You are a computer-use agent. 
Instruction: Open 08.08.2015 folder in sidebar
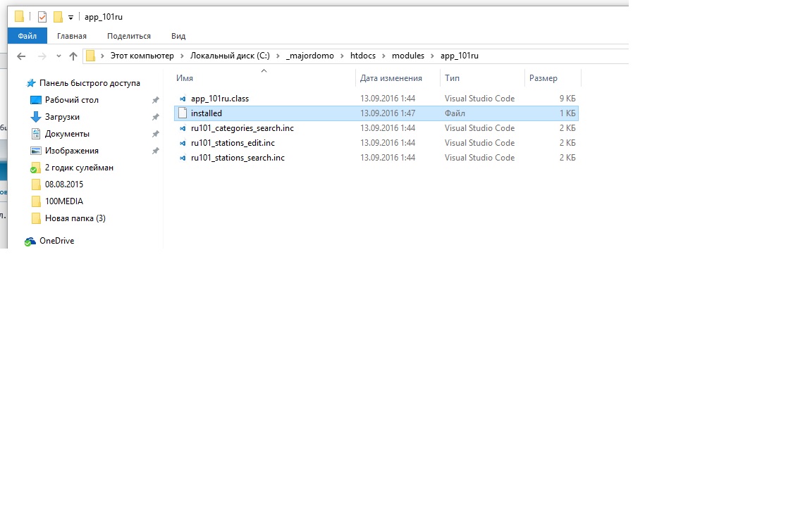coord(63,184)
